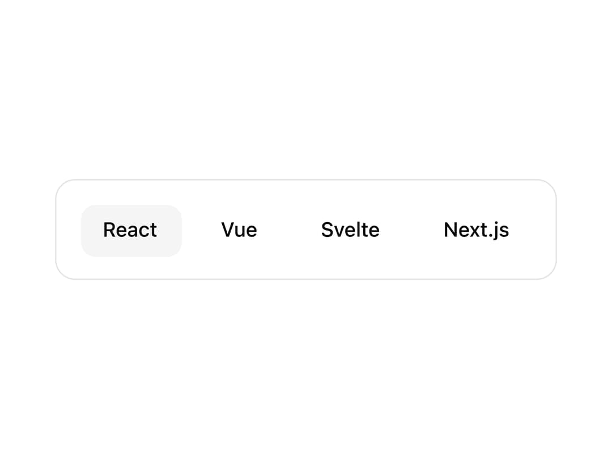The width and height of the screenshot is (612, 459).
Task: Show Next.js framework content
Action: (x=476, y=231)
